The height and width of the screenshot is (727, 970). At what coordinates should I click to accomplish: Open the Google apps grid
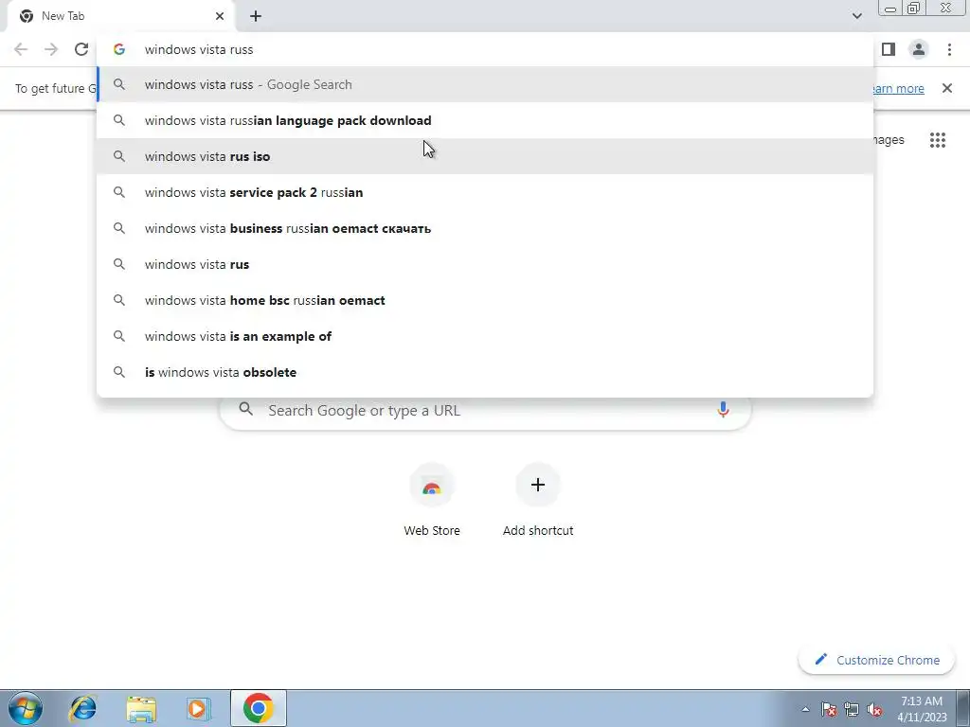click(x=938, y=140)
